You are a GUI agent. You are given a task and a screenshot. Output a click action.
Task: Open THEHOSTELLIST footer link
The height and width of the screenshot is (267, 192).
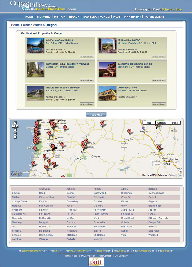[166, 251]
